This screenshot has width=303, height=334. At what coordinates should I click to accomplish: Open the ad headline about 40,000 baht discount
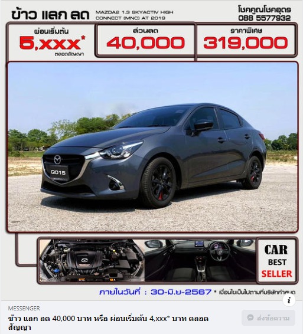tap(108, 323)
